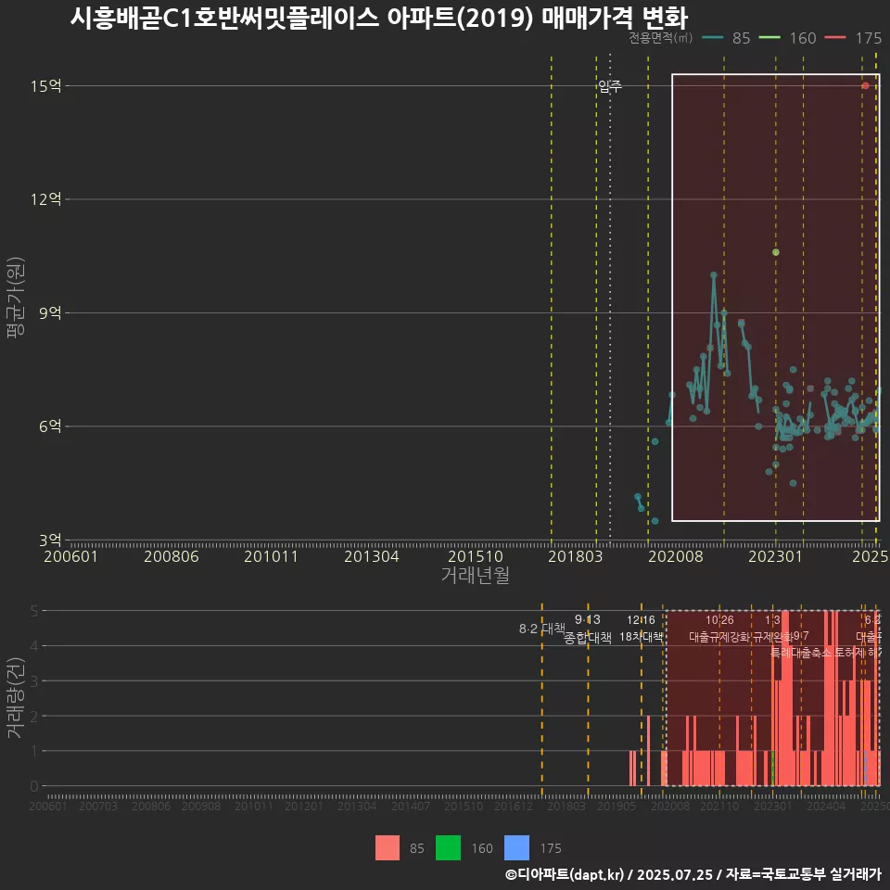This screenshot has width=890, height=890.
Task: Click the 6억 price axis label
Action: (x=50, y=426)
